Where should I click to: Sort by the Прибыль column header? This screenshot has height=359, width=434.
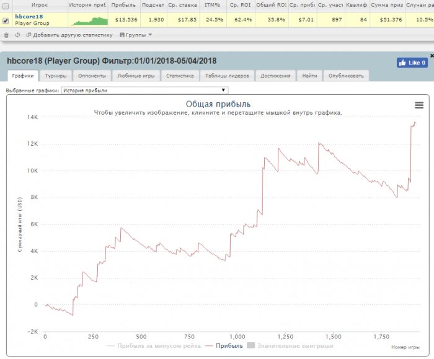(123, 5)
